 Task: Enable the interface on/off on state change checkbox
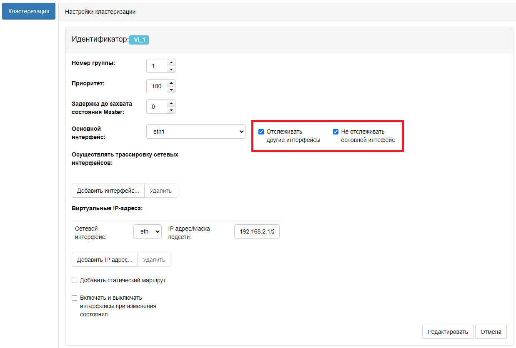coord(75,298)
